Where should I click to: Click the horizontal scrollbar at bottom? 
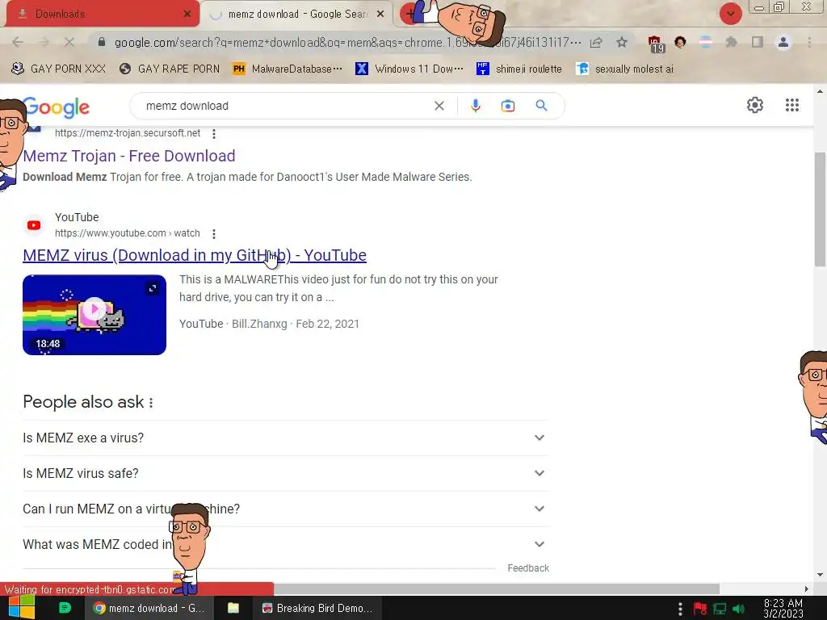coord(496,589)
